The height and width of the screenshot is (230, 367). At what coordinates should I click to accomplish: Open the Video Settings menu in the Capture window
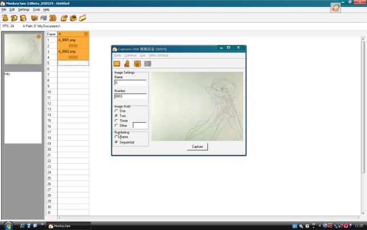[x=159, y=55]
